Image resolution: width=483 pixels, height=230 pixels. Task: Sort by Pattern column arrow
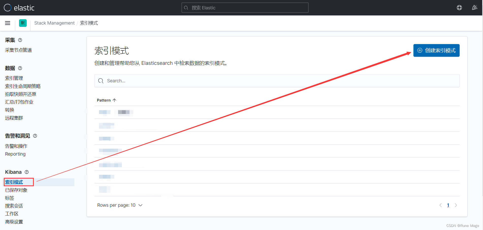[x=115, y=100]
